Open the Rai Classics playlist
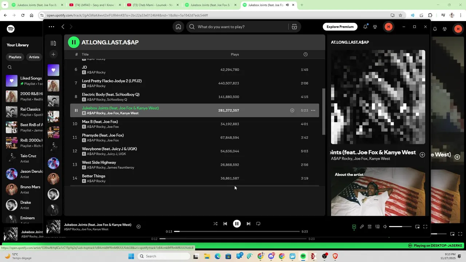The image size is (466, 262). click(x=24, y=112)
